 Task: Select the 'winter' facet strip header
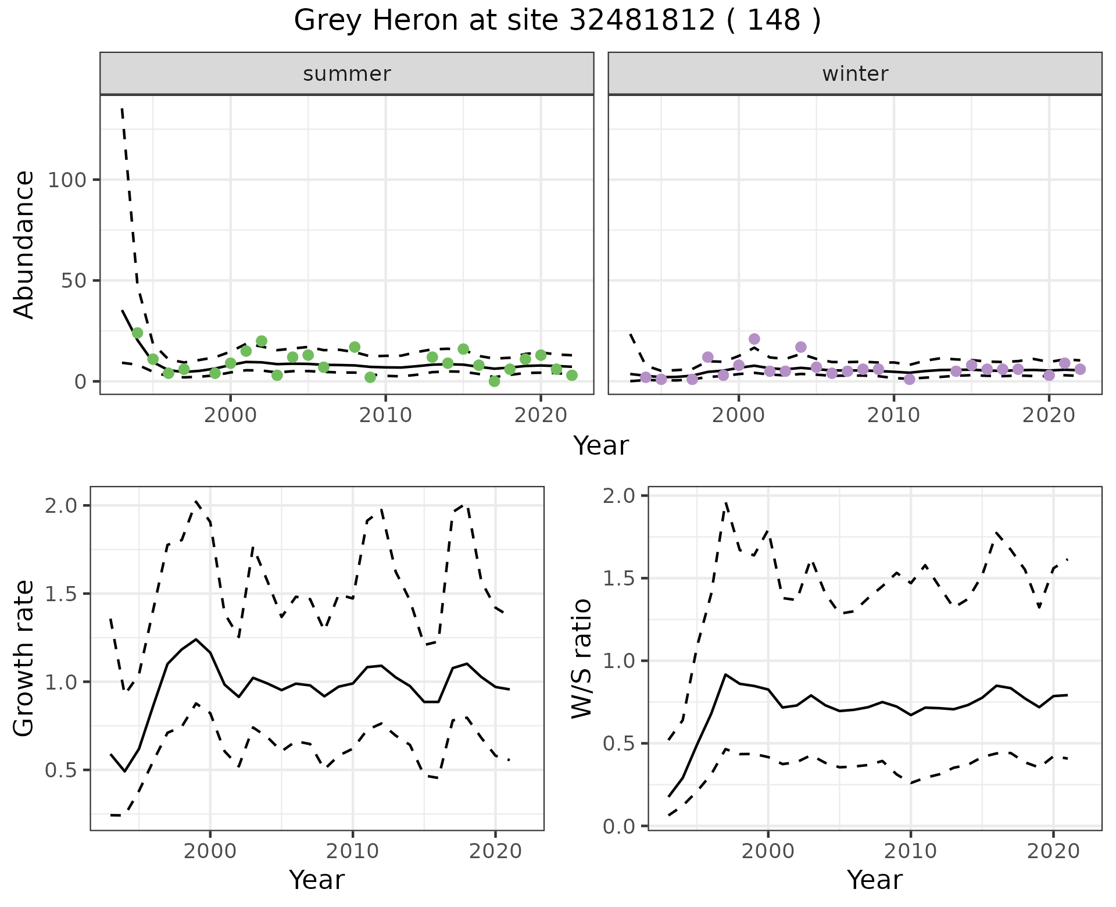[855, 74]
